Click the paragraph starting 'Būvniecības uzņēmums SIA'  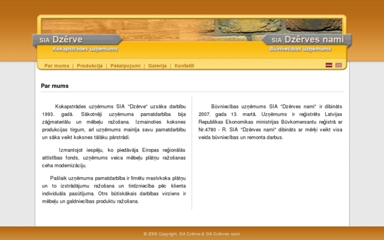click(x=271, y=122)
